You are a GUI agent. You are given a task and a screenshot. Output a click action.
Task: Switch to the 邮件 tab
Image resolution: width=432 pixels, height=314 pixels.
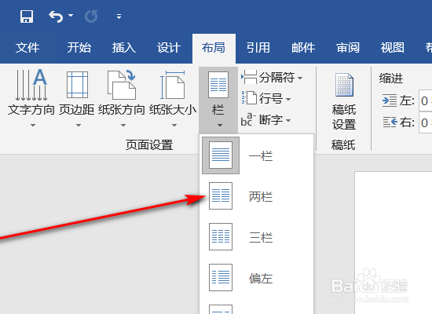pyautogui.click(x=303, y=48)
